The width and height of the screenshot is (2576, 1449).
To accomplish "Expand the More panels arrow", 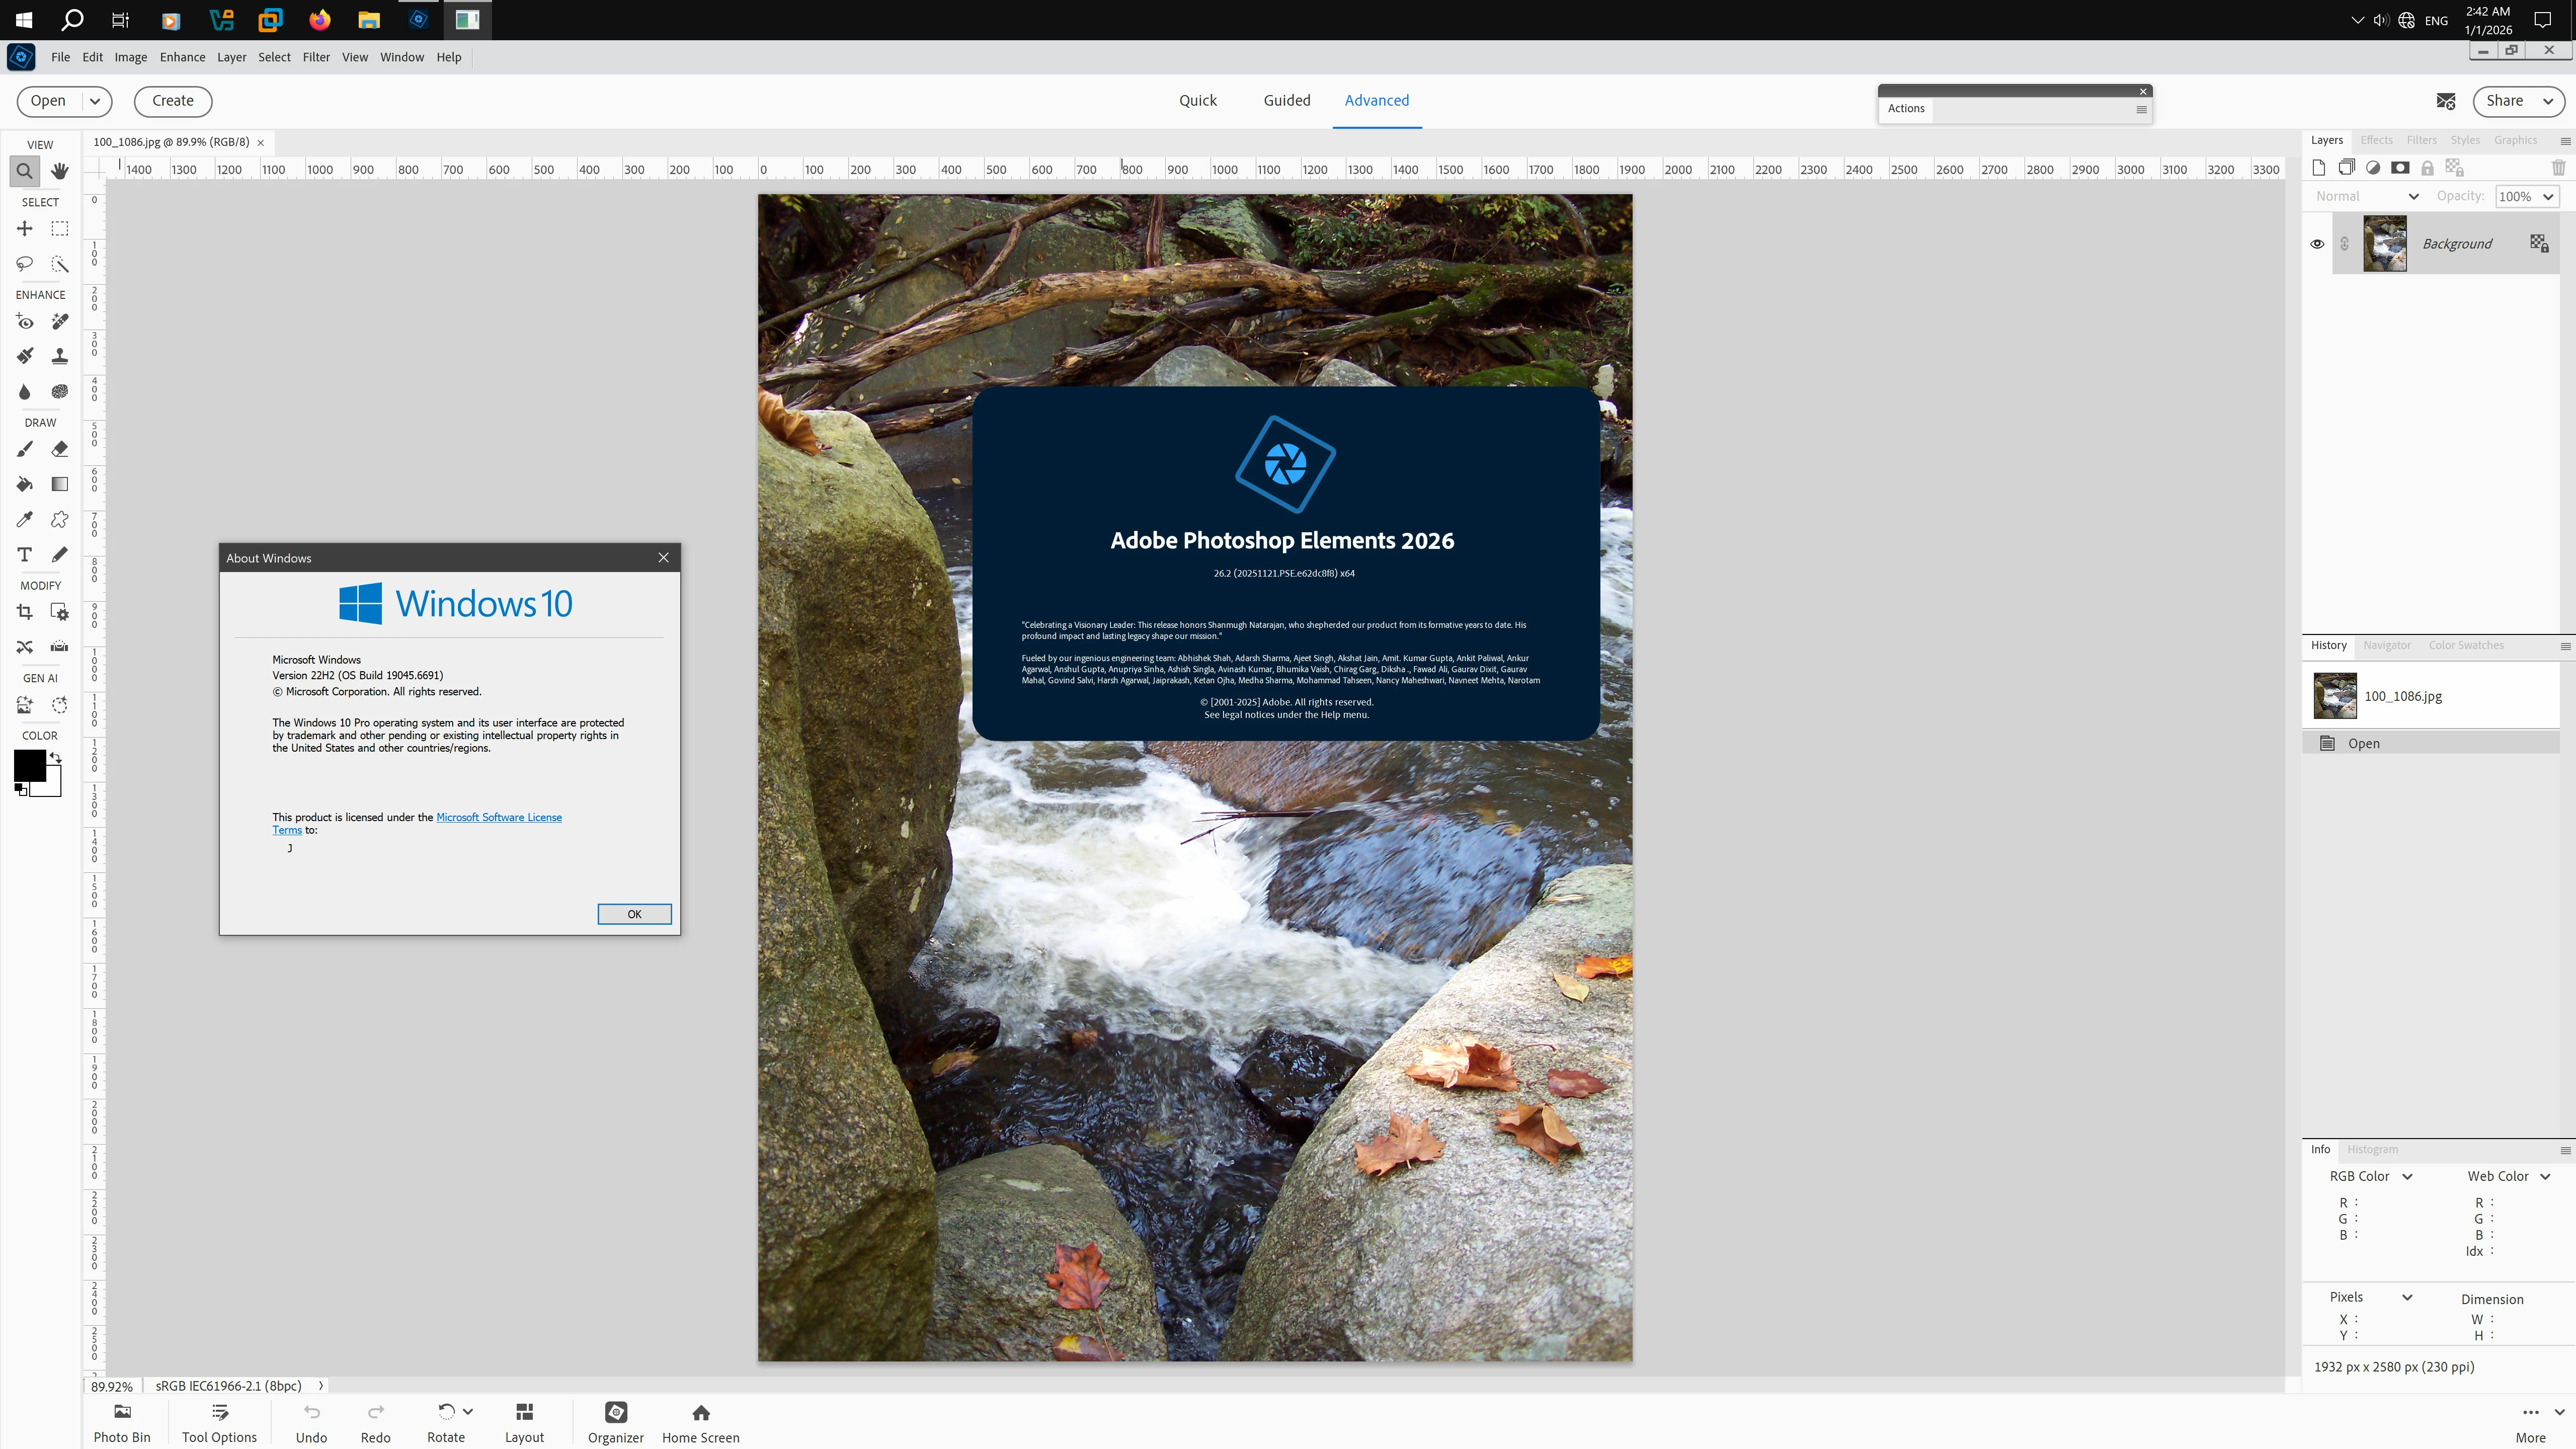I will click(2559, 1412).
